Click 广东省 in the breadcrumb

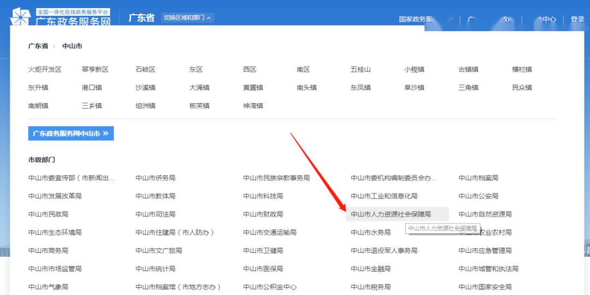pyautogui.click(x=38, y=46)
